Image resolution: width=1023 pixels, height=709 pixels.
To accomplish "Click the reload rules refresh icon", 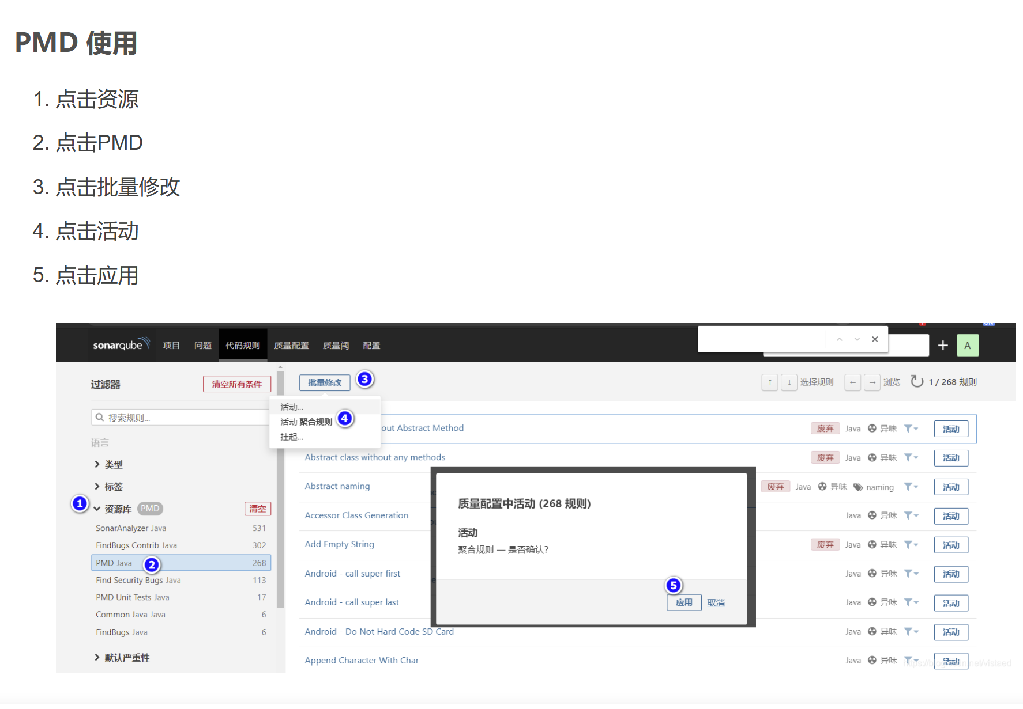I will click(x=916, y=381).
